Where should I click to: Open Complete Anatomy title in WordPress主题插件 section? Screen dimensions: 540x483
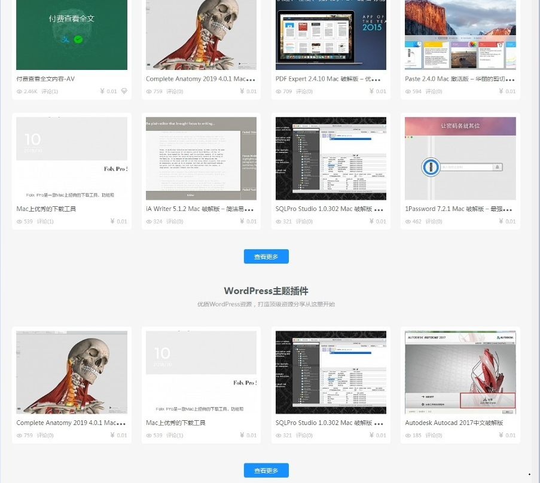click(71, 423)
